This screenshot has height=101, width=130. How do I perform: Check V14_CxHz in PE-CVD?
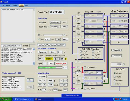tap(114, 80)
